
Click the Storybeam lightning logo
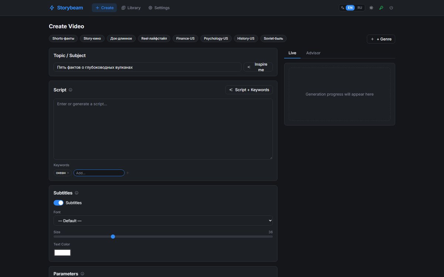(52, 8)
